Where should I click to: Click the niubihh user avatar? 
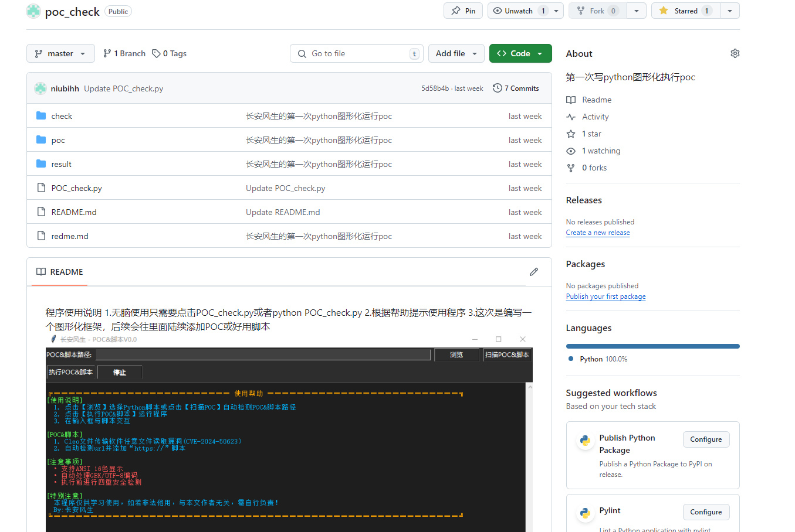[40, 88]
